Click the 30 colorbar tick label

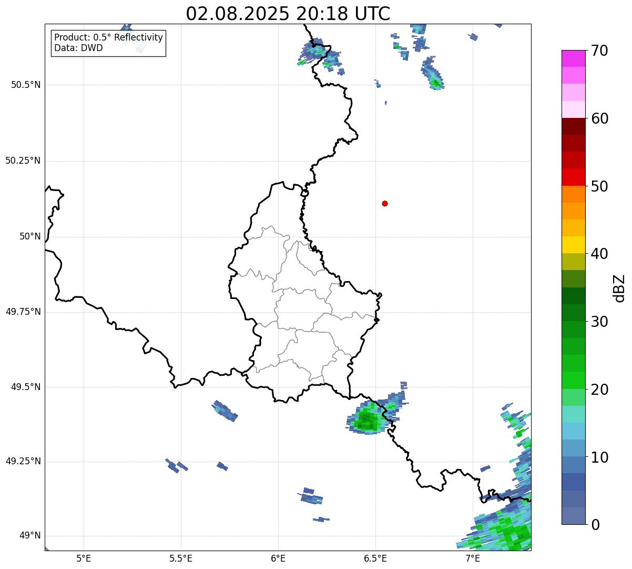point(599,322)
